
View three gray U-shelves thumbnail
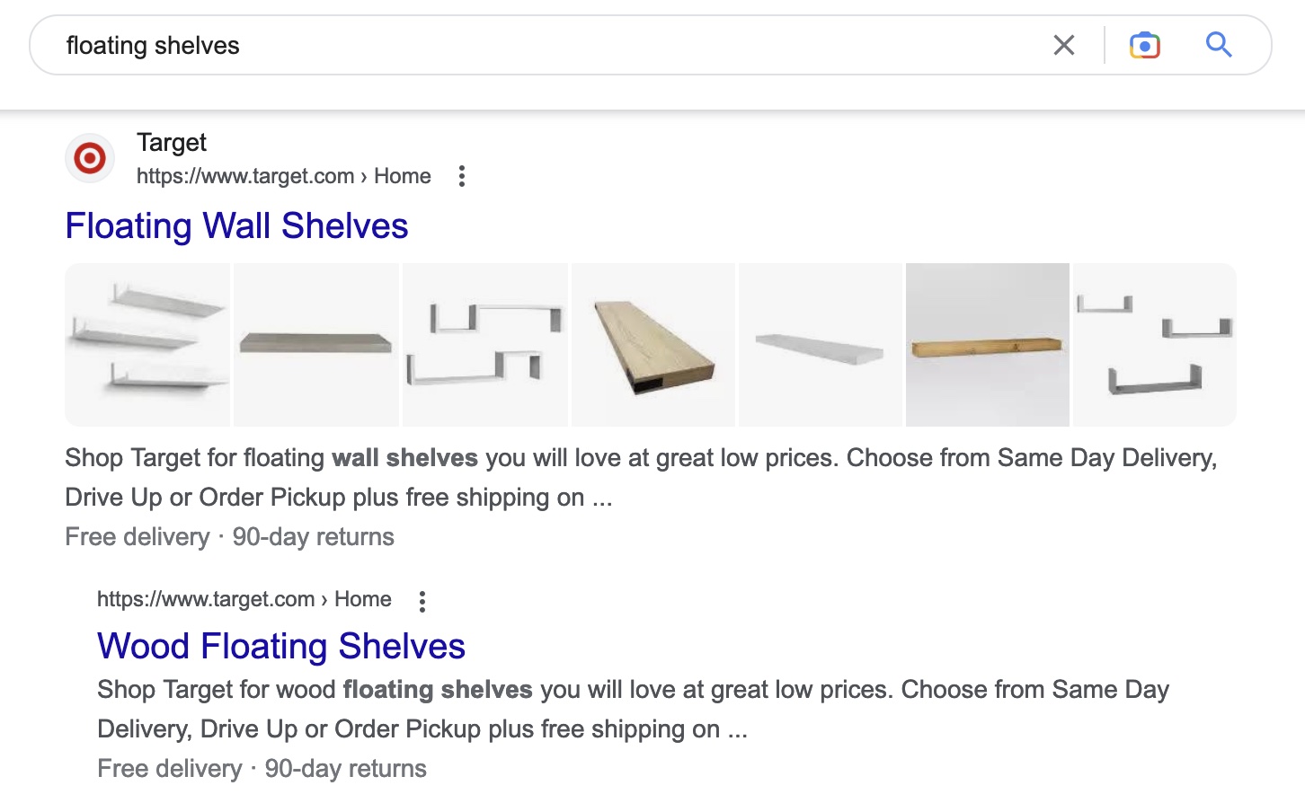pyautogui.click(x=1154, y=345)
